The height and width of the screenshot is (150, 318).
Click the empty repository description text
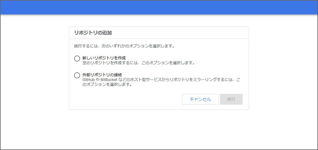click(139, 63)
